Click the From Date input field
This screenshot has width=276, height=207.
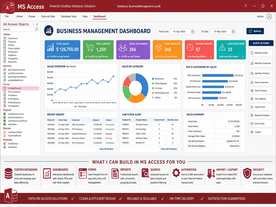point(183,32)
